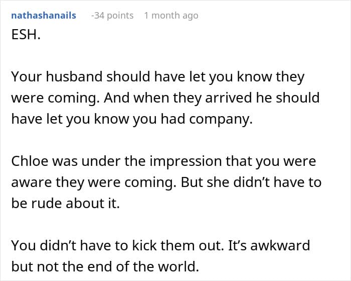Click the word 'awkward' in the last paragraph
Screen dimensions: 351x281
click(280, 245)
